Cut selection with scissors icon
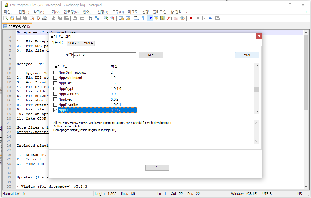311x198 pixels. pyautogui.click(x=53, y=18)
